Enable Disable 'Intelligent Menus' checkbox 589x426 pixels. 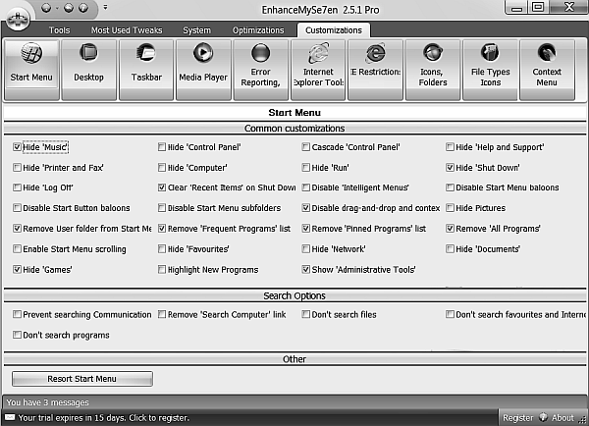[305, 187]
